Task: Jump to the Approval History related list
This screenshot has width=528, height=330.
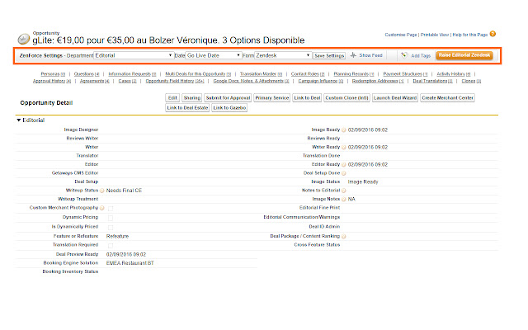Action: pyautogui.click(x=52, y=81)
